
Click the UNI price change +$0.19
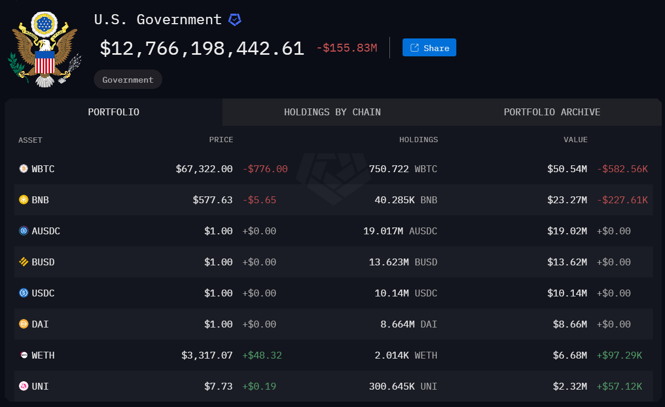(259, 386)
